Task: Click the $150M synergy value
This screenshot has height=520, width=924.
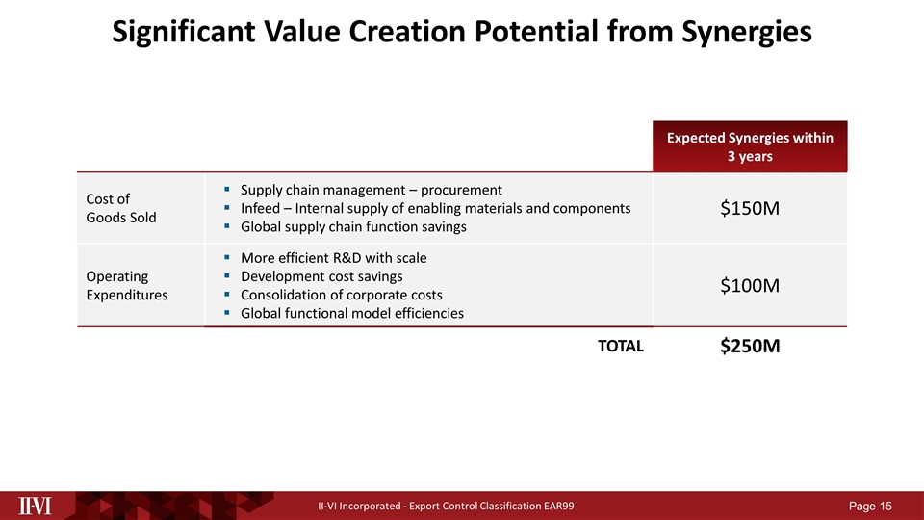Action: [x=750, y=208]
